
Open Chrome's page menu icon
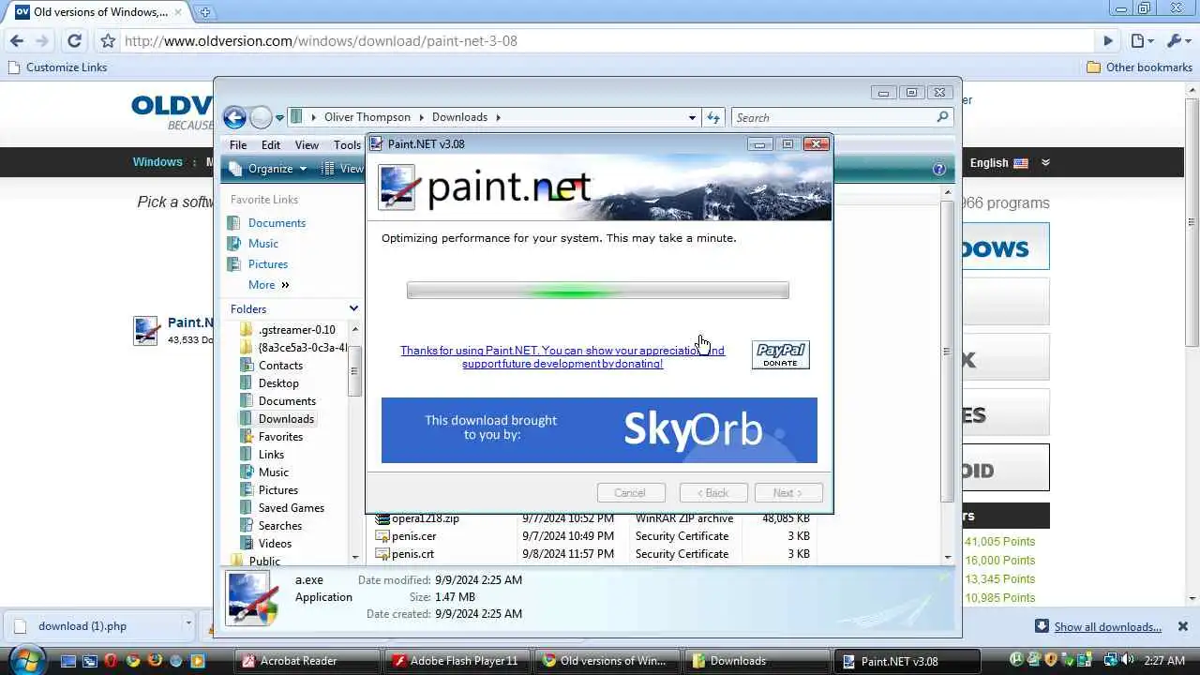1141,41
